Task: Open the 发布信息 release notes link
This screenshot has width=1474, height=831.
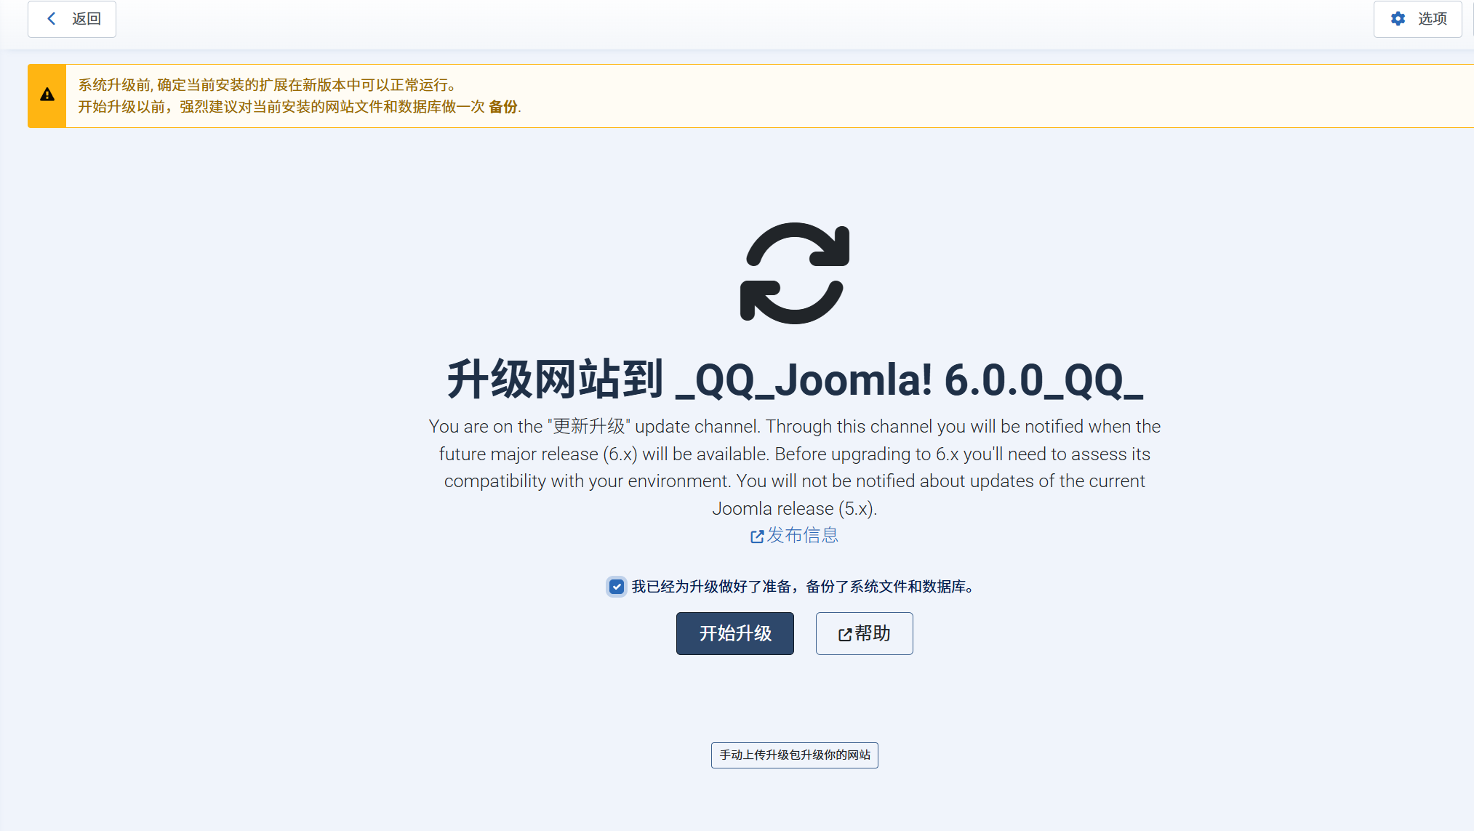Action: (802, 536)
